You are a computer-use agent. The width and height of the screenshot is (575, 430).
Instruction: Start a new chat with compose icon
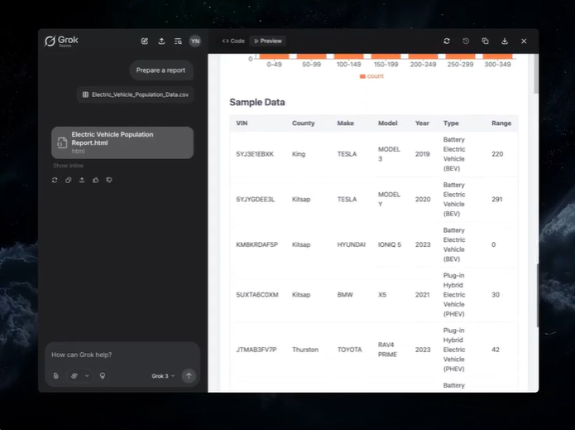145,41
